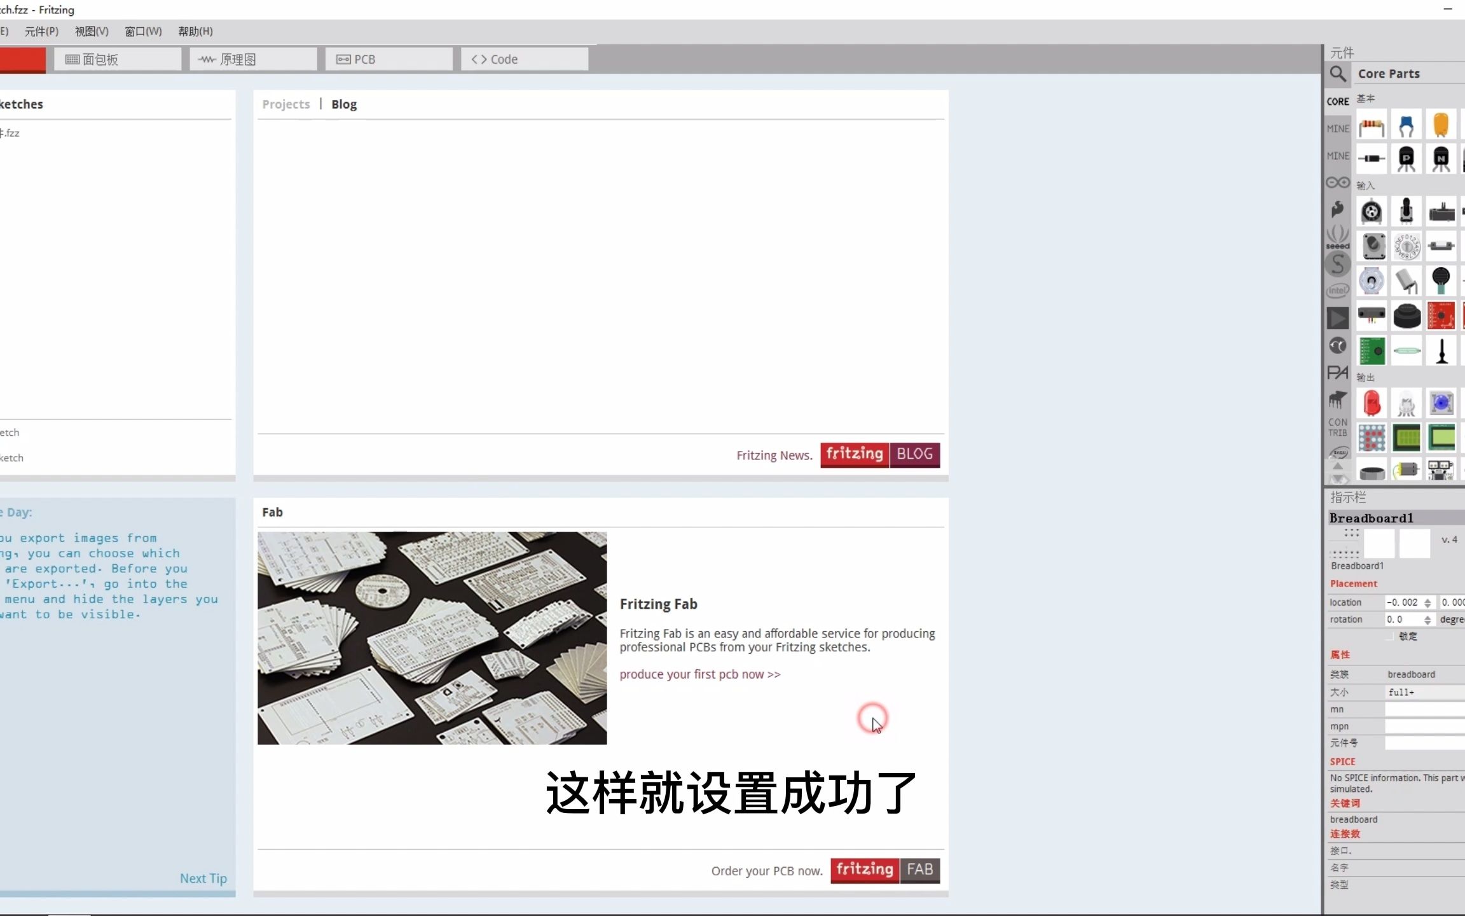Viewport: 1465px width, 916px height.
Task: Open the SparkFun flame parts bin
Action: [1338, 209]
